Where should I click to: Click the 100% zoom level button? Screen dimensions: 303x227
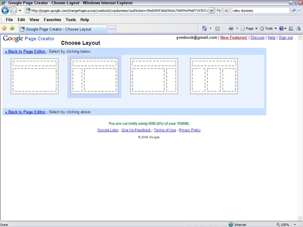(283, 225)
